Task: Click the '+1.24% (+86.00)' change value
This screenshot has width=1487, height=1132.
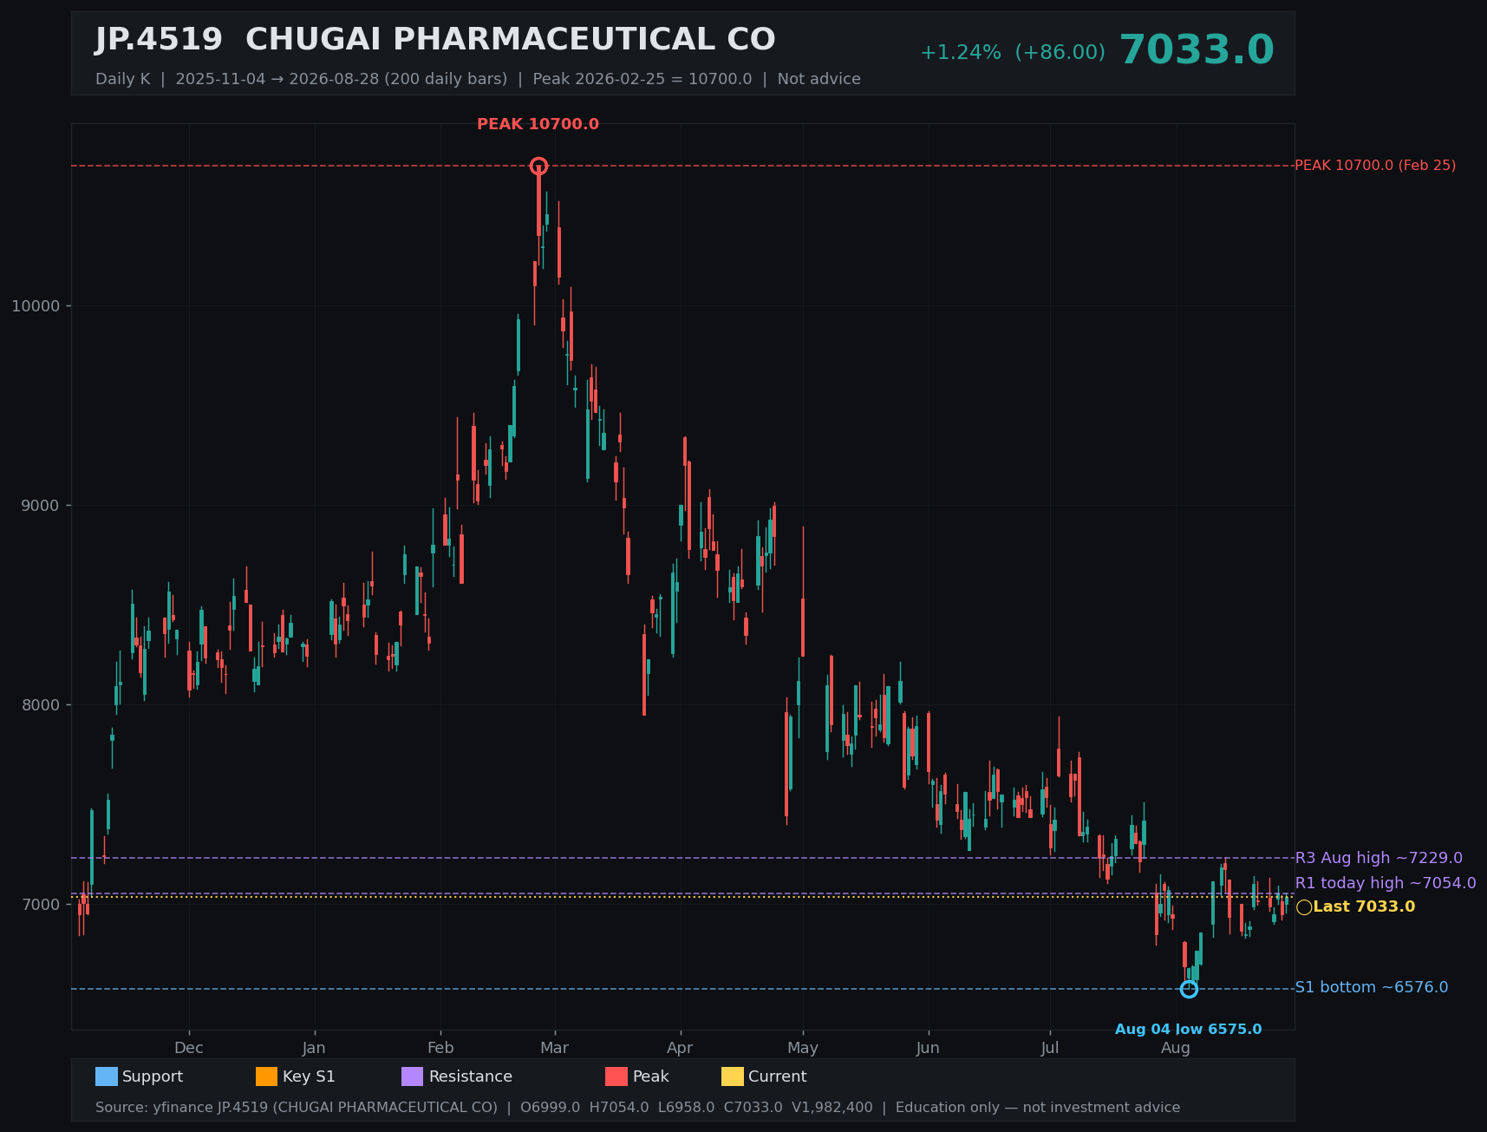Action: coord(1013,52)
